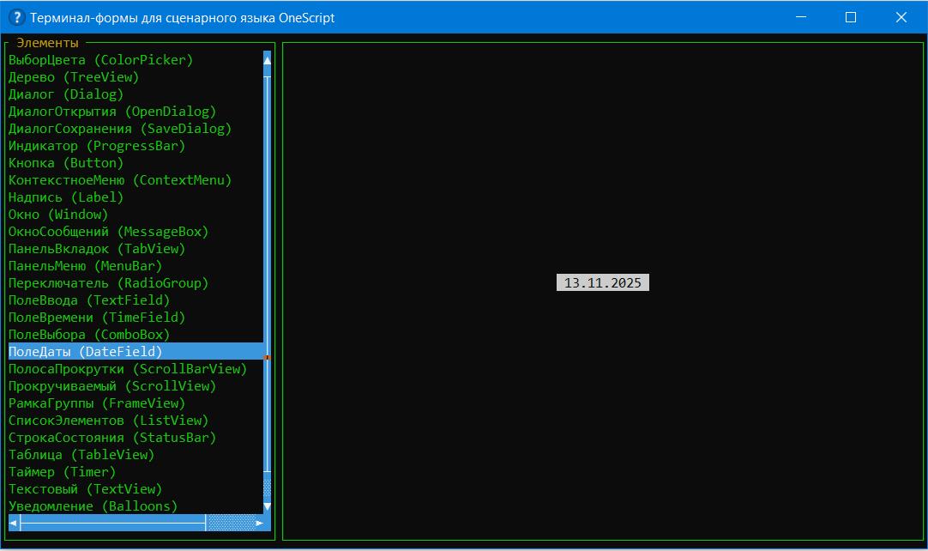Click the date field showing 13.11.2025

602,283
